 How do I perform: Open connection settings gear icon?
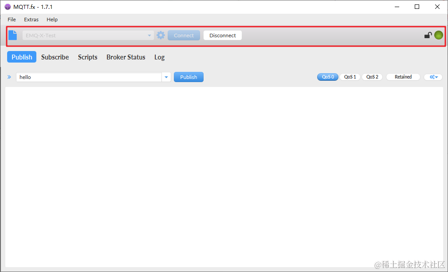pyautogui.click(x=161, y=35)
